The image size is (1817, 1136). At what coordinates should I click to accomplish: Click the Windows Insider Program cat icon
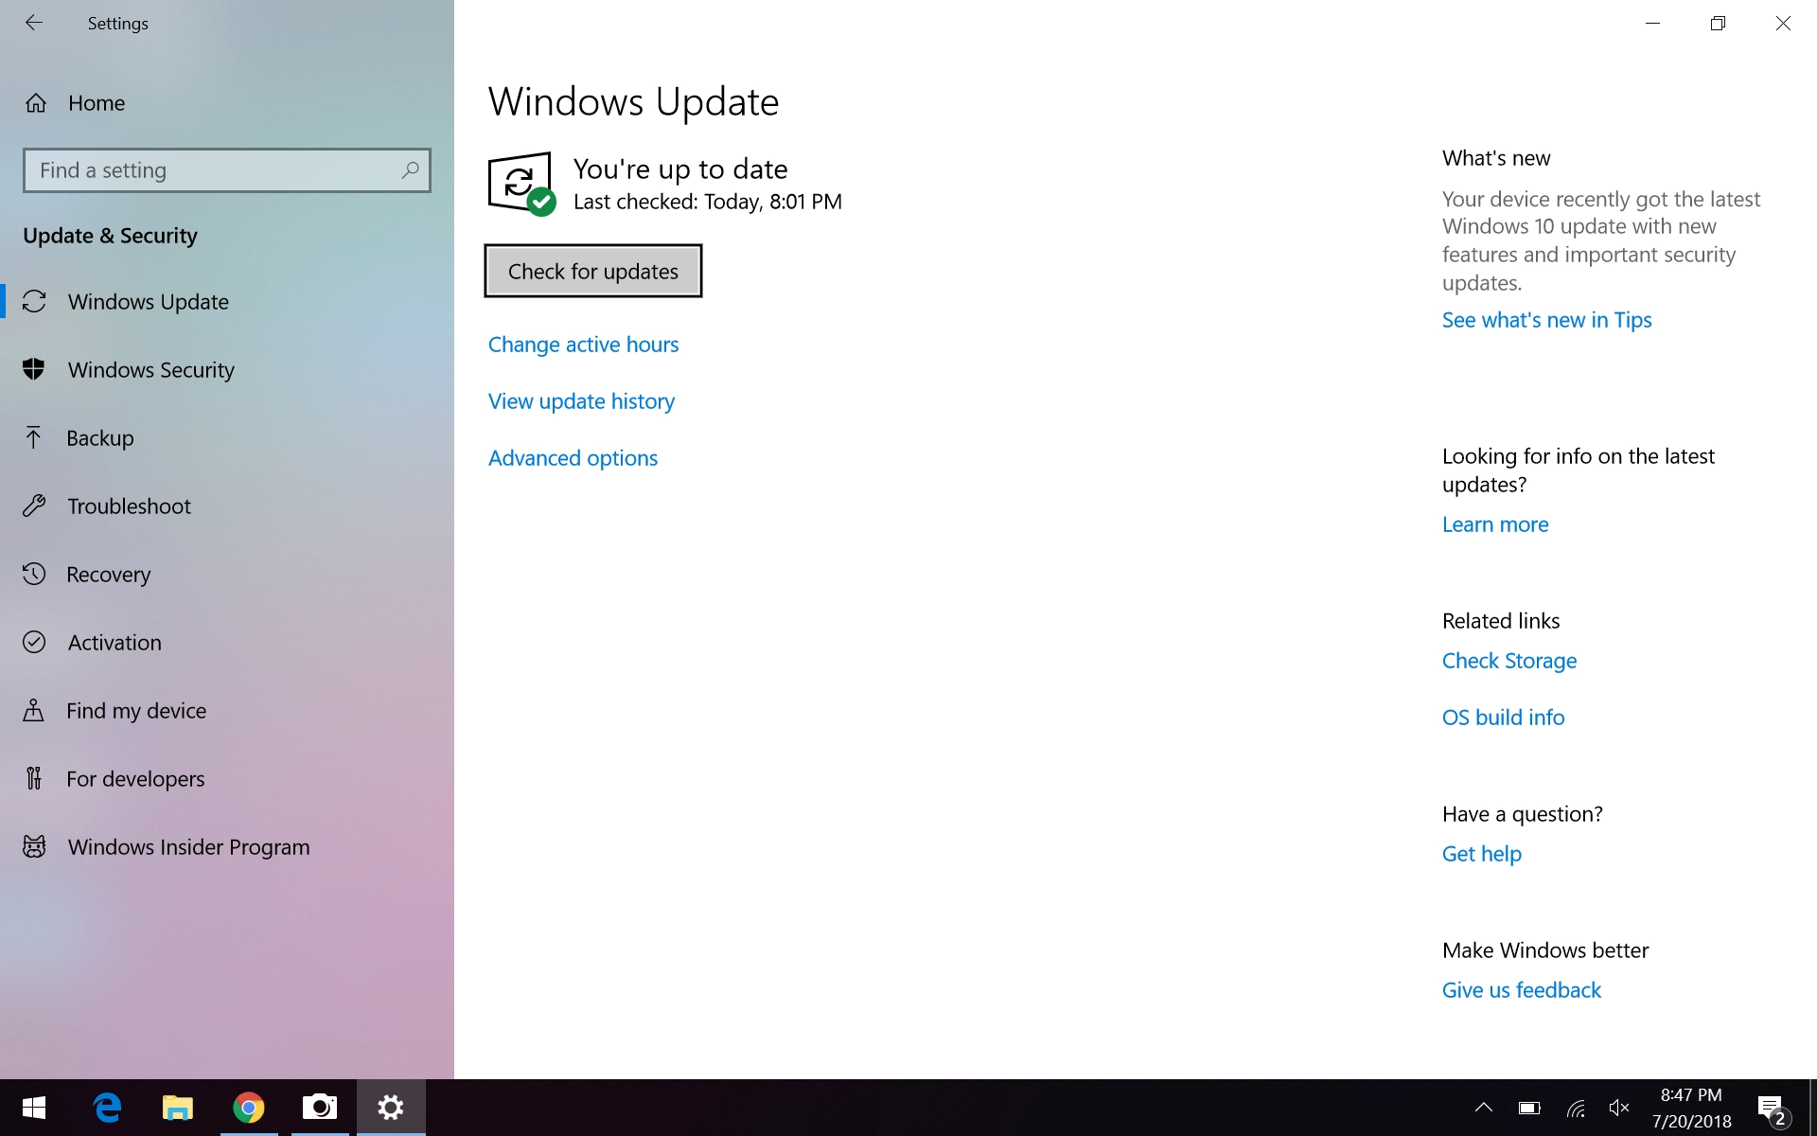click(34, 846)
